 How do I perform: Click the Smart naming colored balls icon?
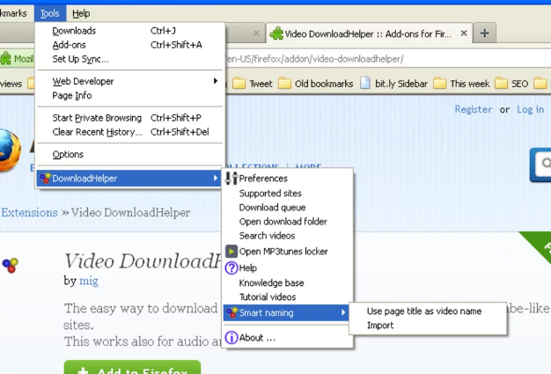(231, 312)
